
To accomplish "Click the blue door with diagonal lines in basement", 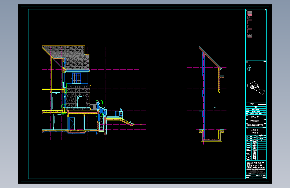I will (x=72, y=123).
